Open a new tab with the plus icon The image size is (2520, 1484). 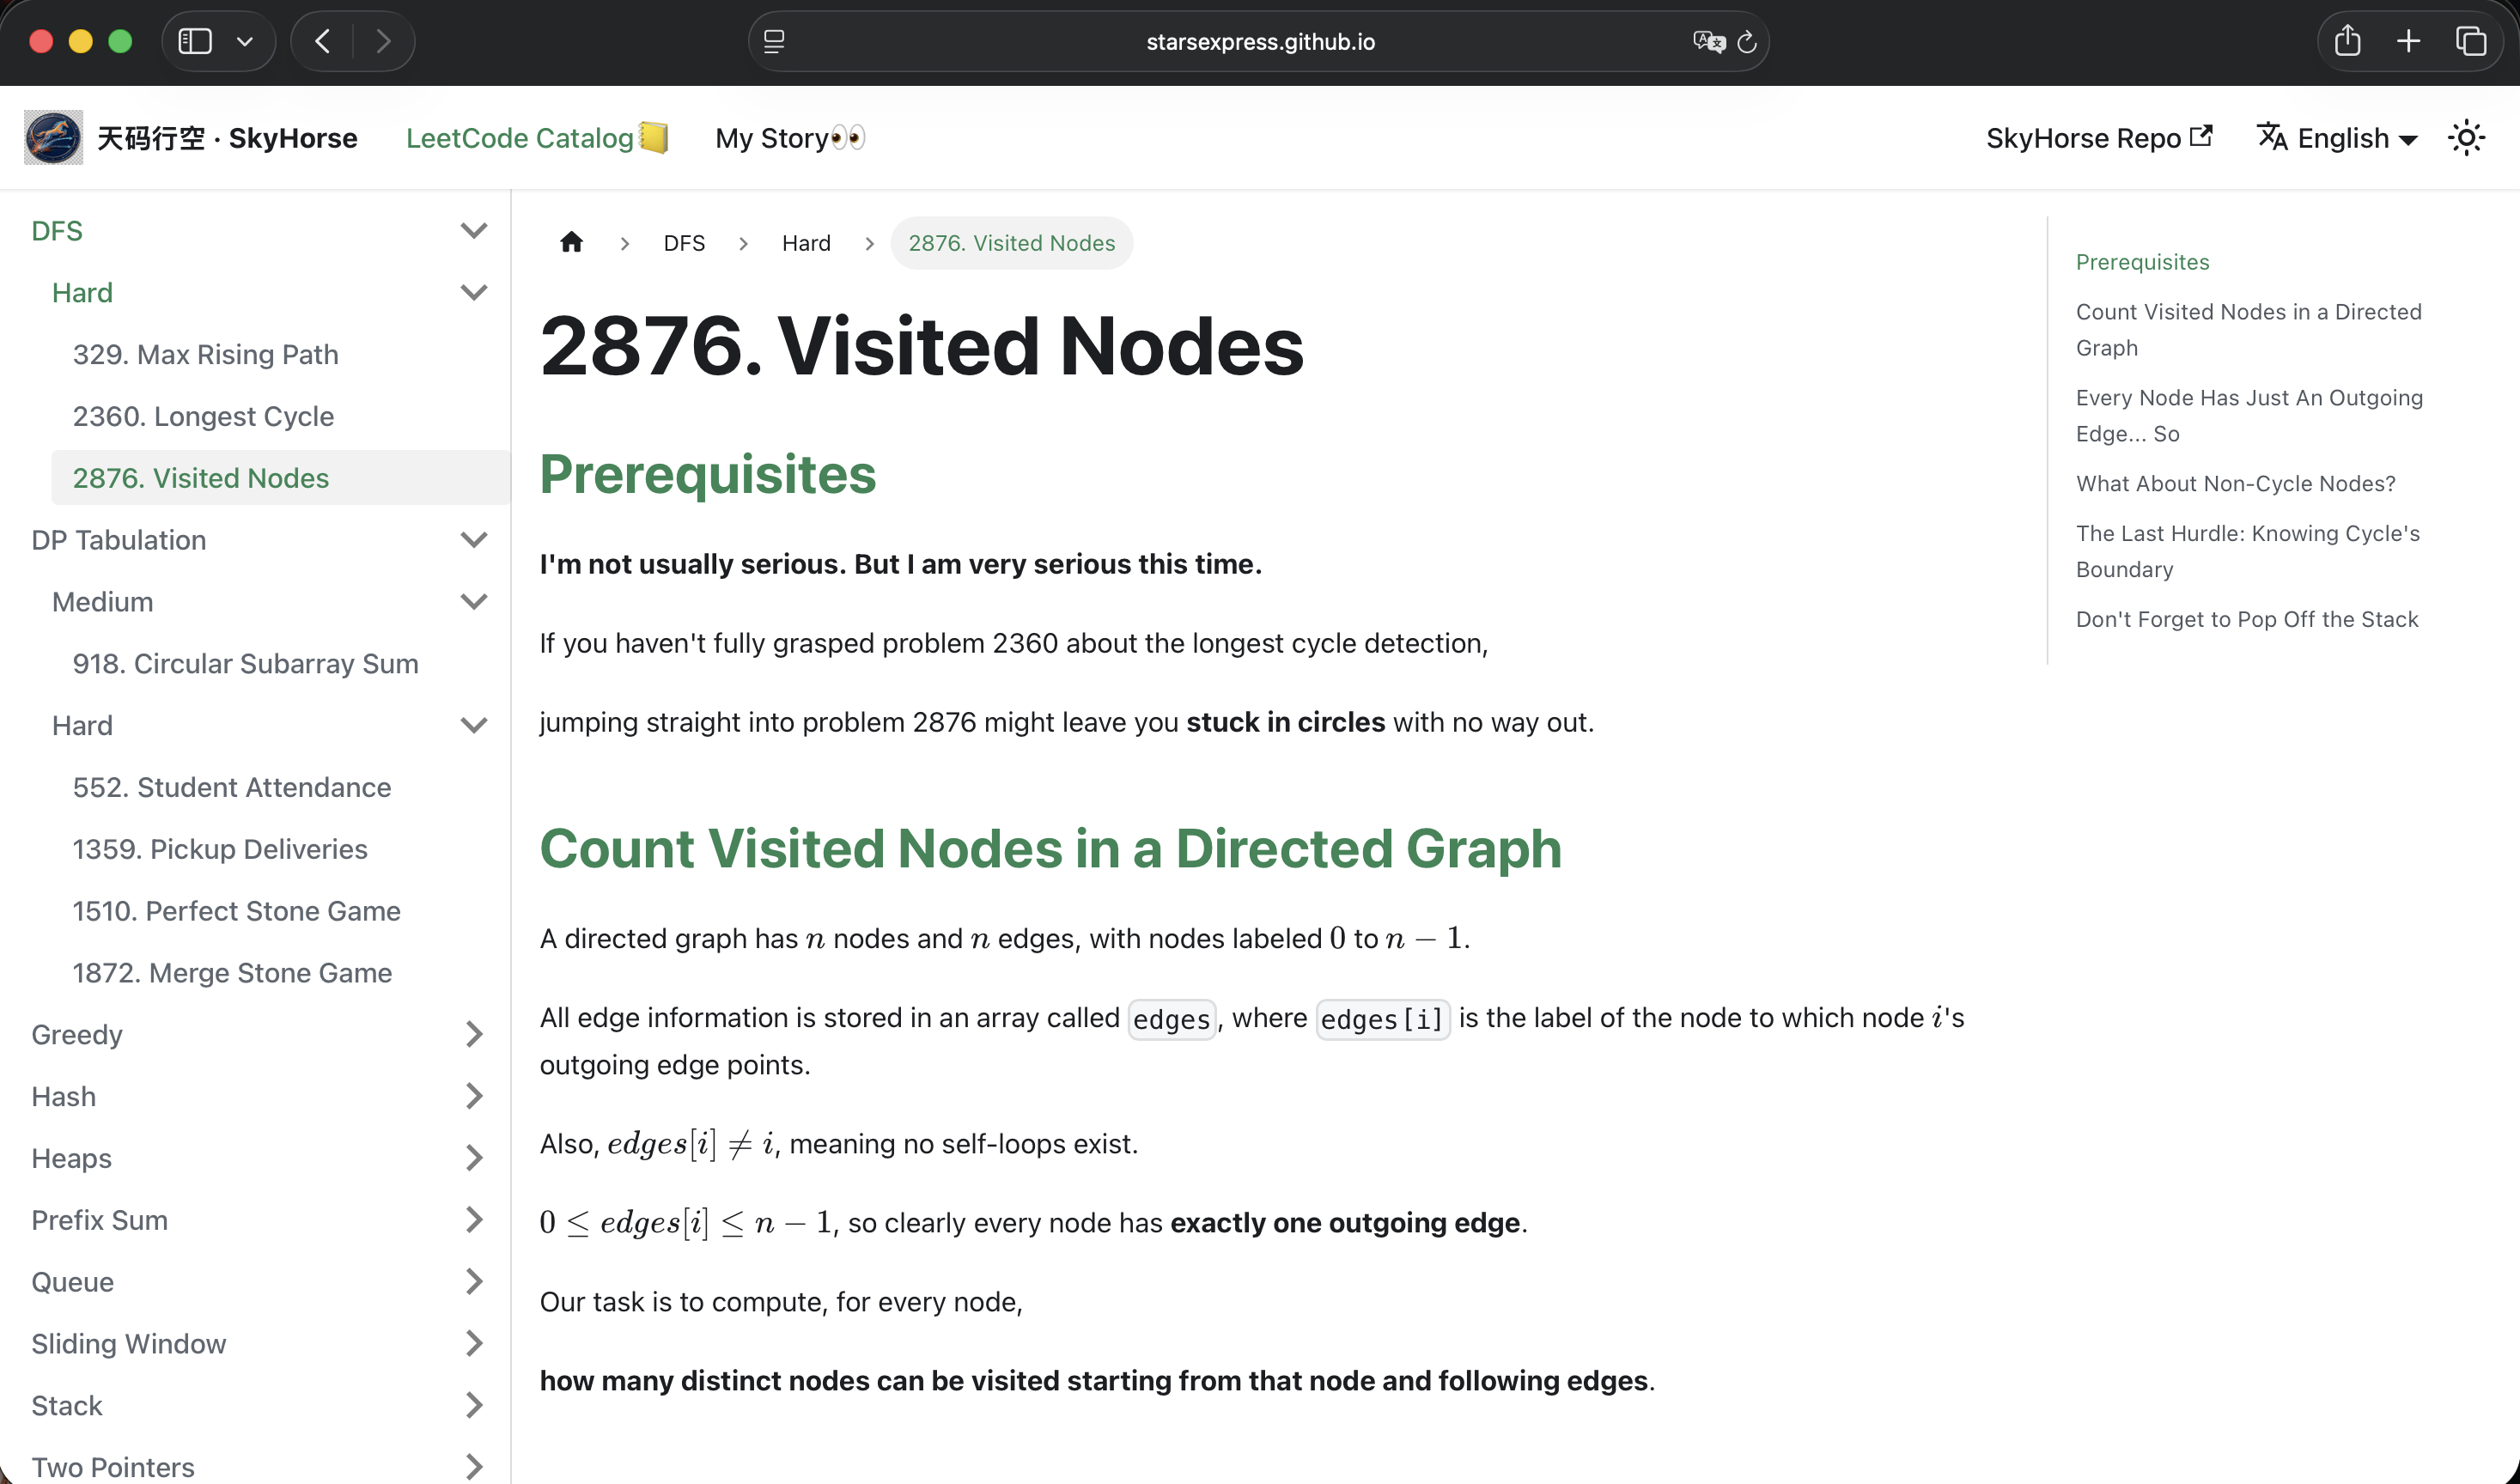click(x=2409, y=41)
